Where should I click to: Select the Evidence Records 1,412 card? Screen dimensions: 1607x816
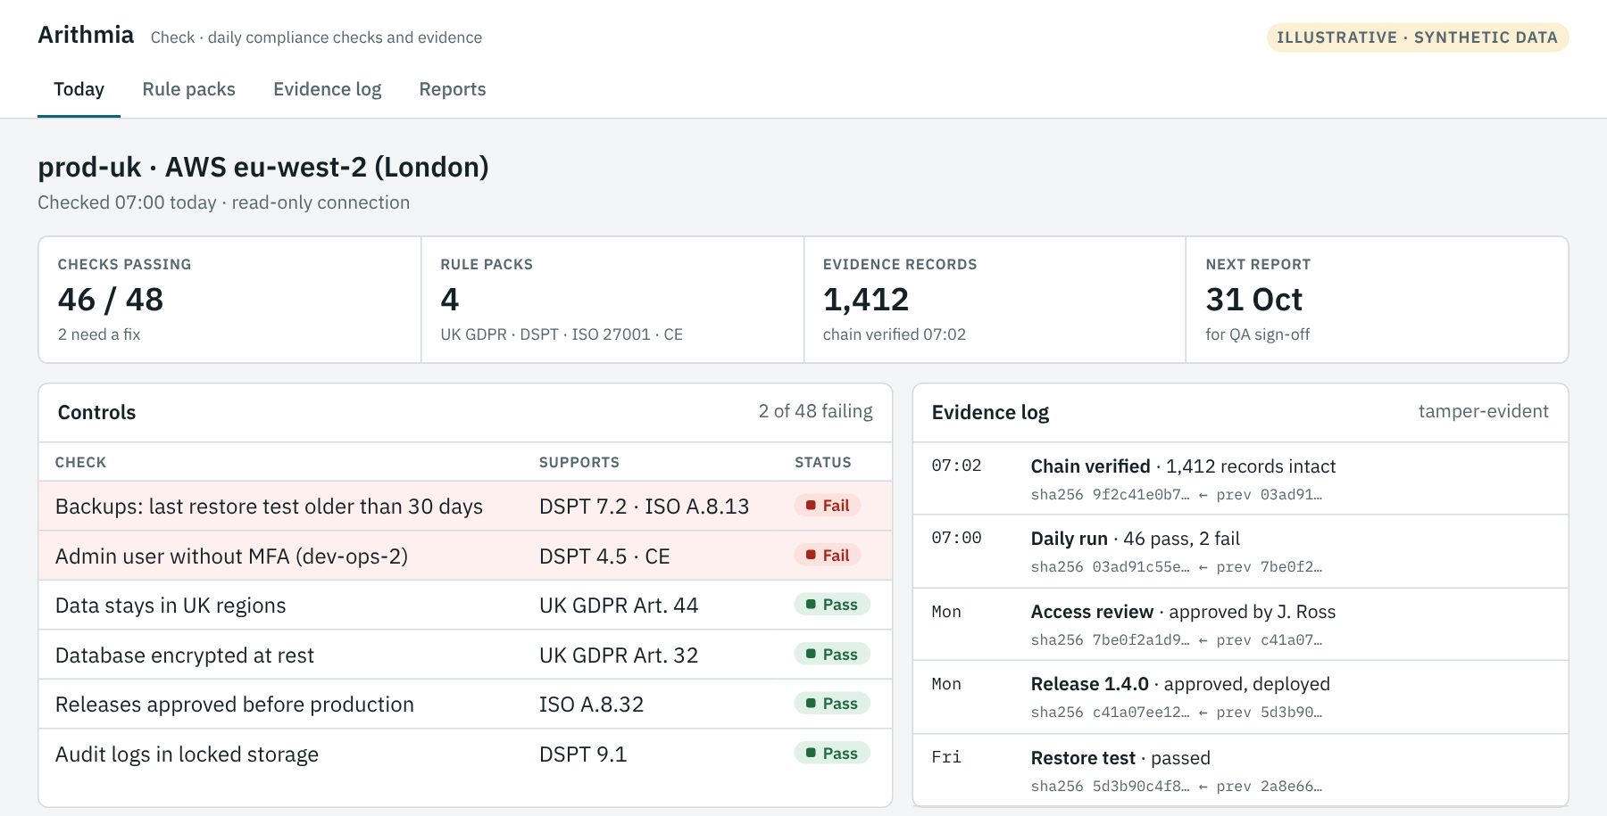[x=995, y=300]
